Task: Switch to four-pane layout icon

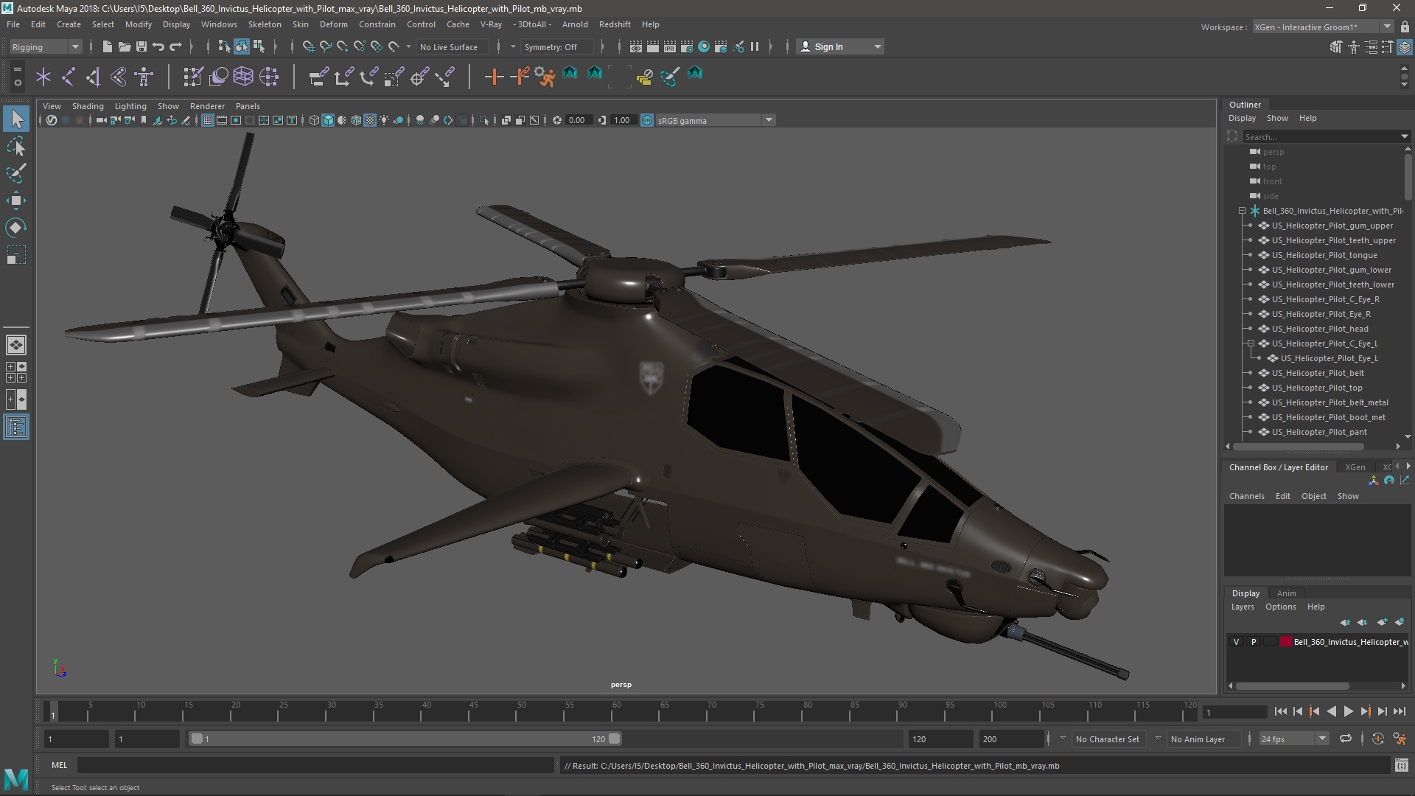Action: coord(16,372)
